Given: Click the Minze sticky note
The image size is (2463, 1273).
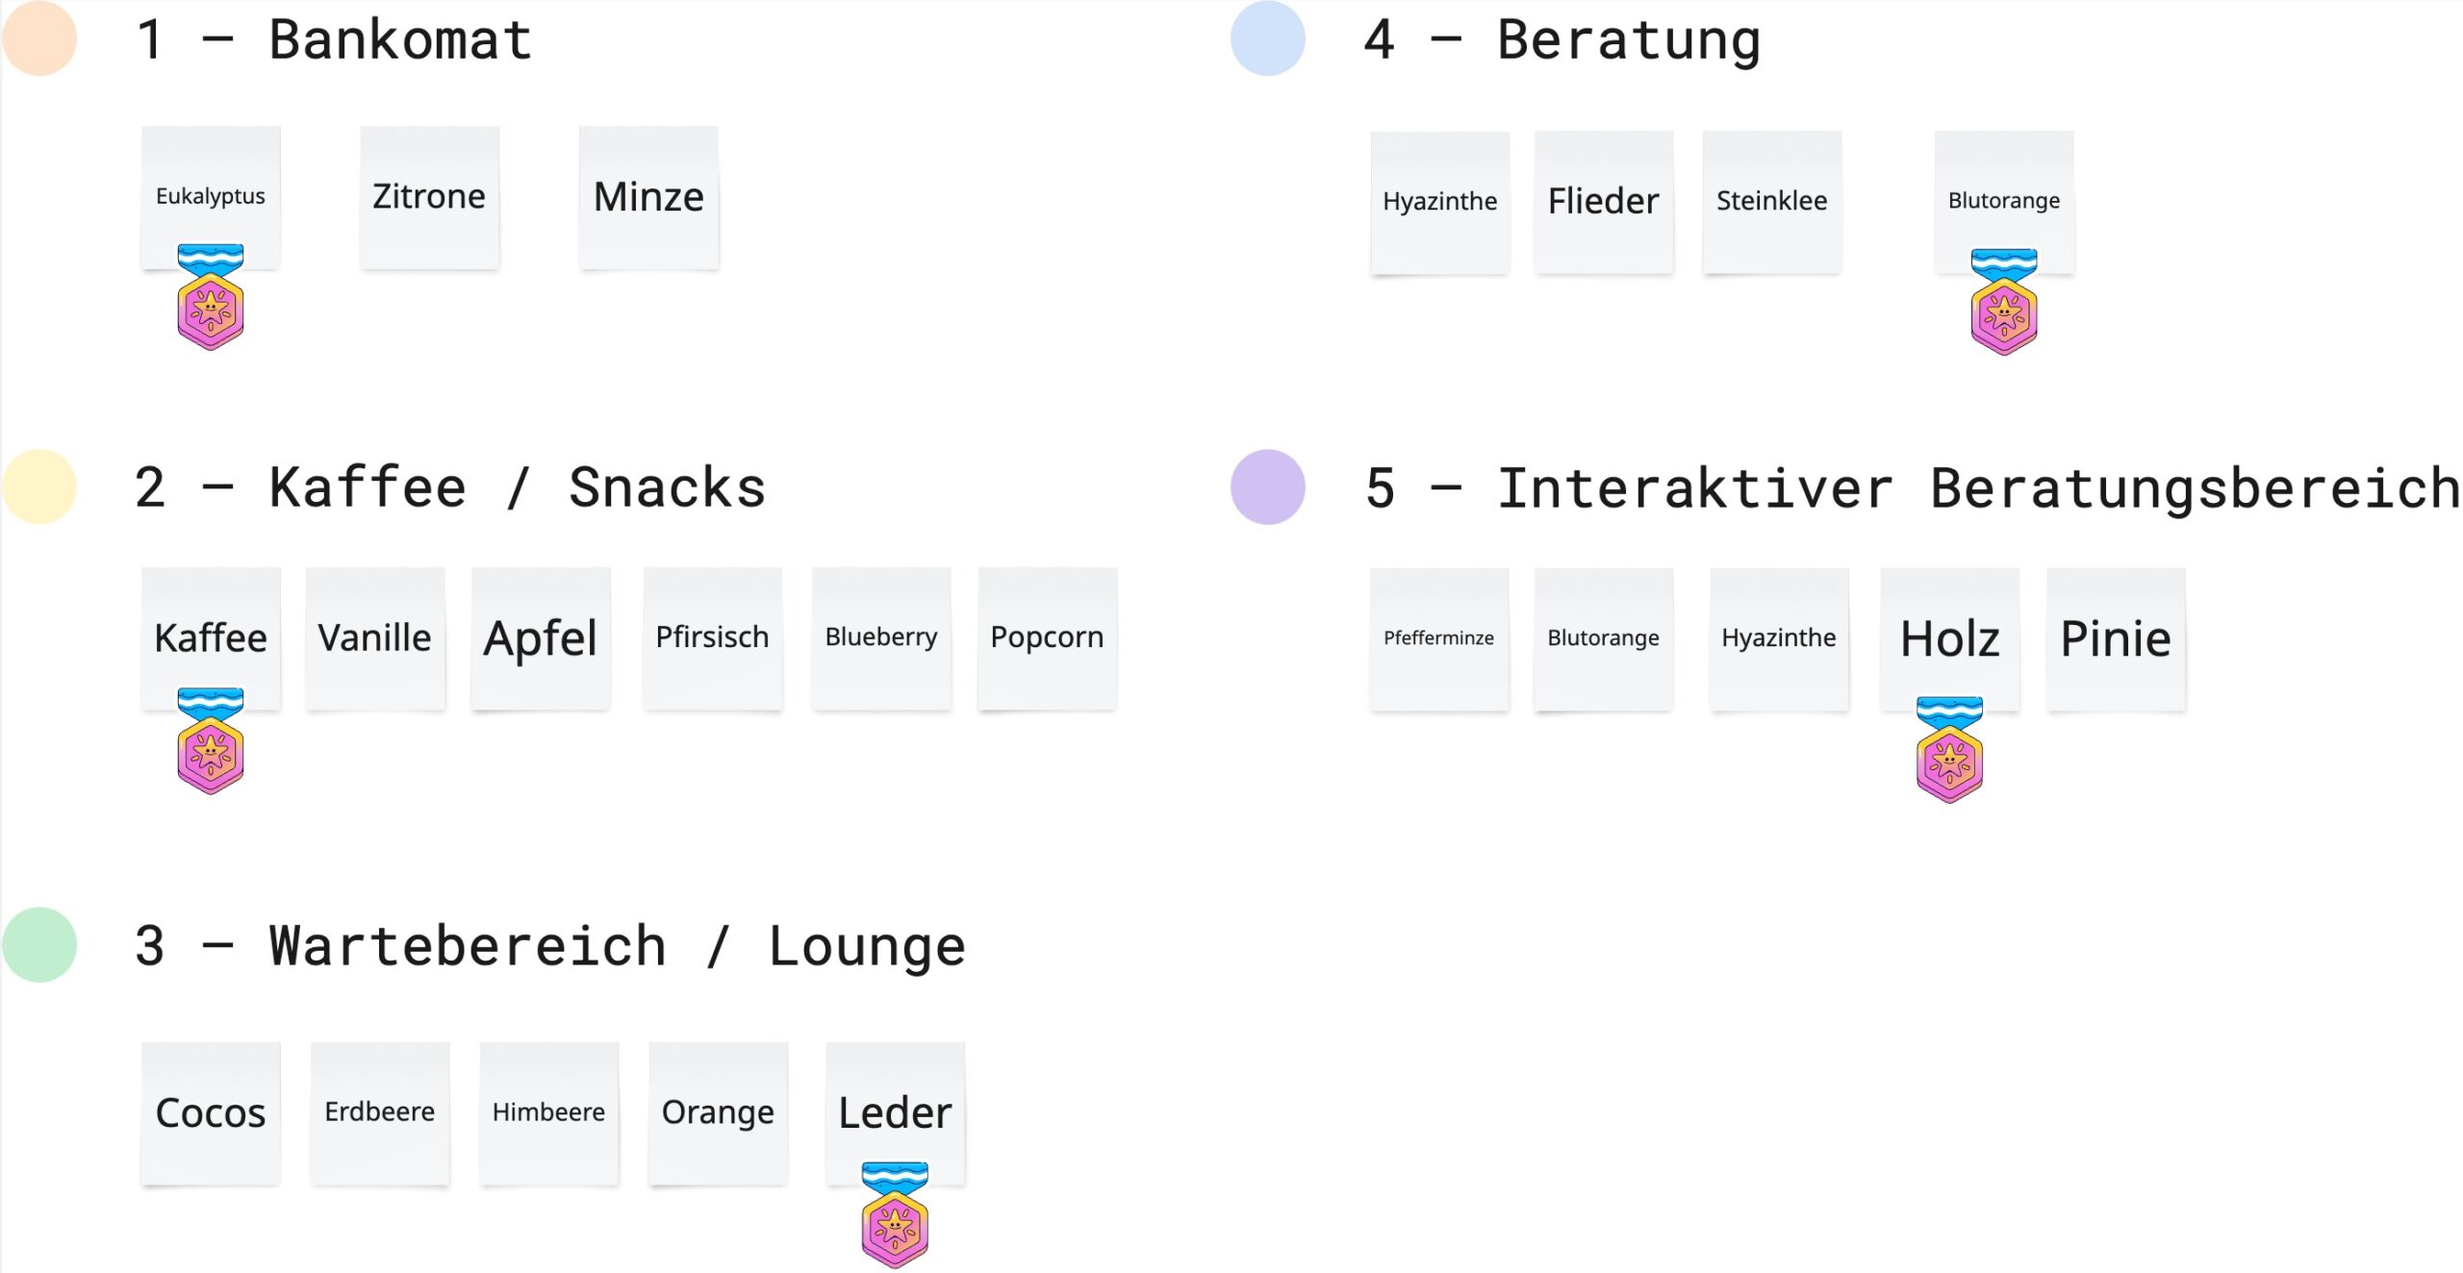Looking at the screenshot, I should pos(648,197).
